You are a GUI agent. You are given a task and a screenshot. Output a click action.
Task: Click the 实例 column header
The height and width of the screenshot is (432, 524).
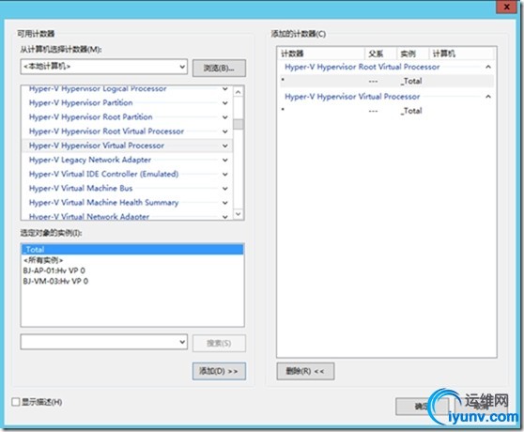[412, 54]
